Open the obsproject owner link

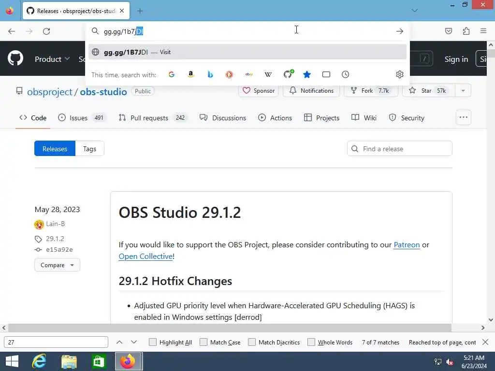[50, 92]
